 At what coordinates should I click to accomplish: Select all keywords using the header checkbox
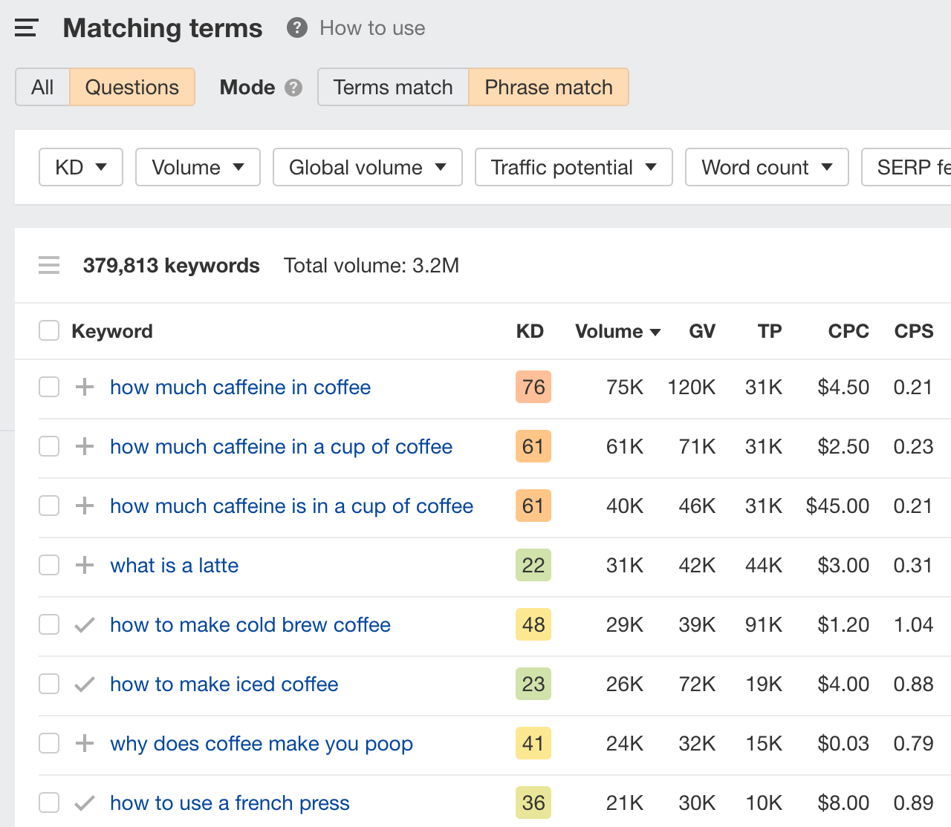point(48,330)
